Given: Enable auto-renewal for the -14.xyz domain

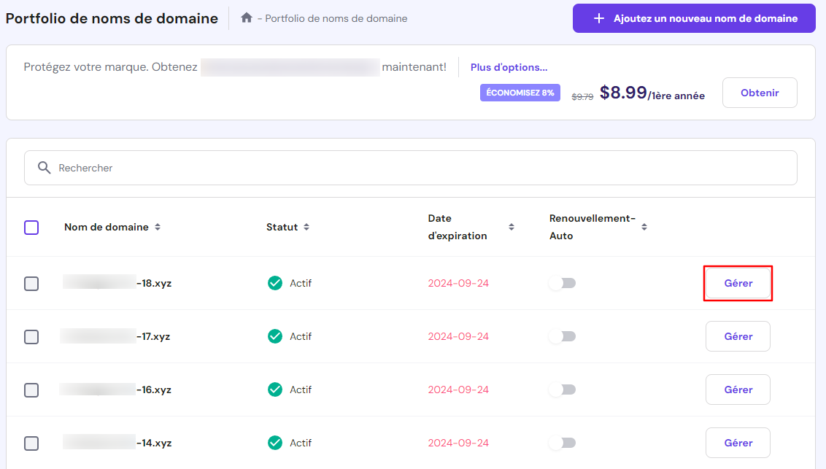Looking at the screenshot, I should click(x=561, y=443).
